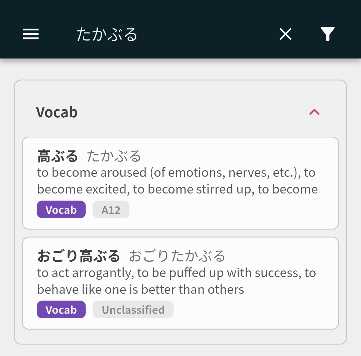Select the purple Vocab tag on 高ぶる
This screenshot has width=361, height=356.
coord(61,210)
